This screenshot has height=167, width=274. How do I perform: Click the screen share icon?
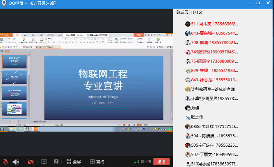coord(44,162)
